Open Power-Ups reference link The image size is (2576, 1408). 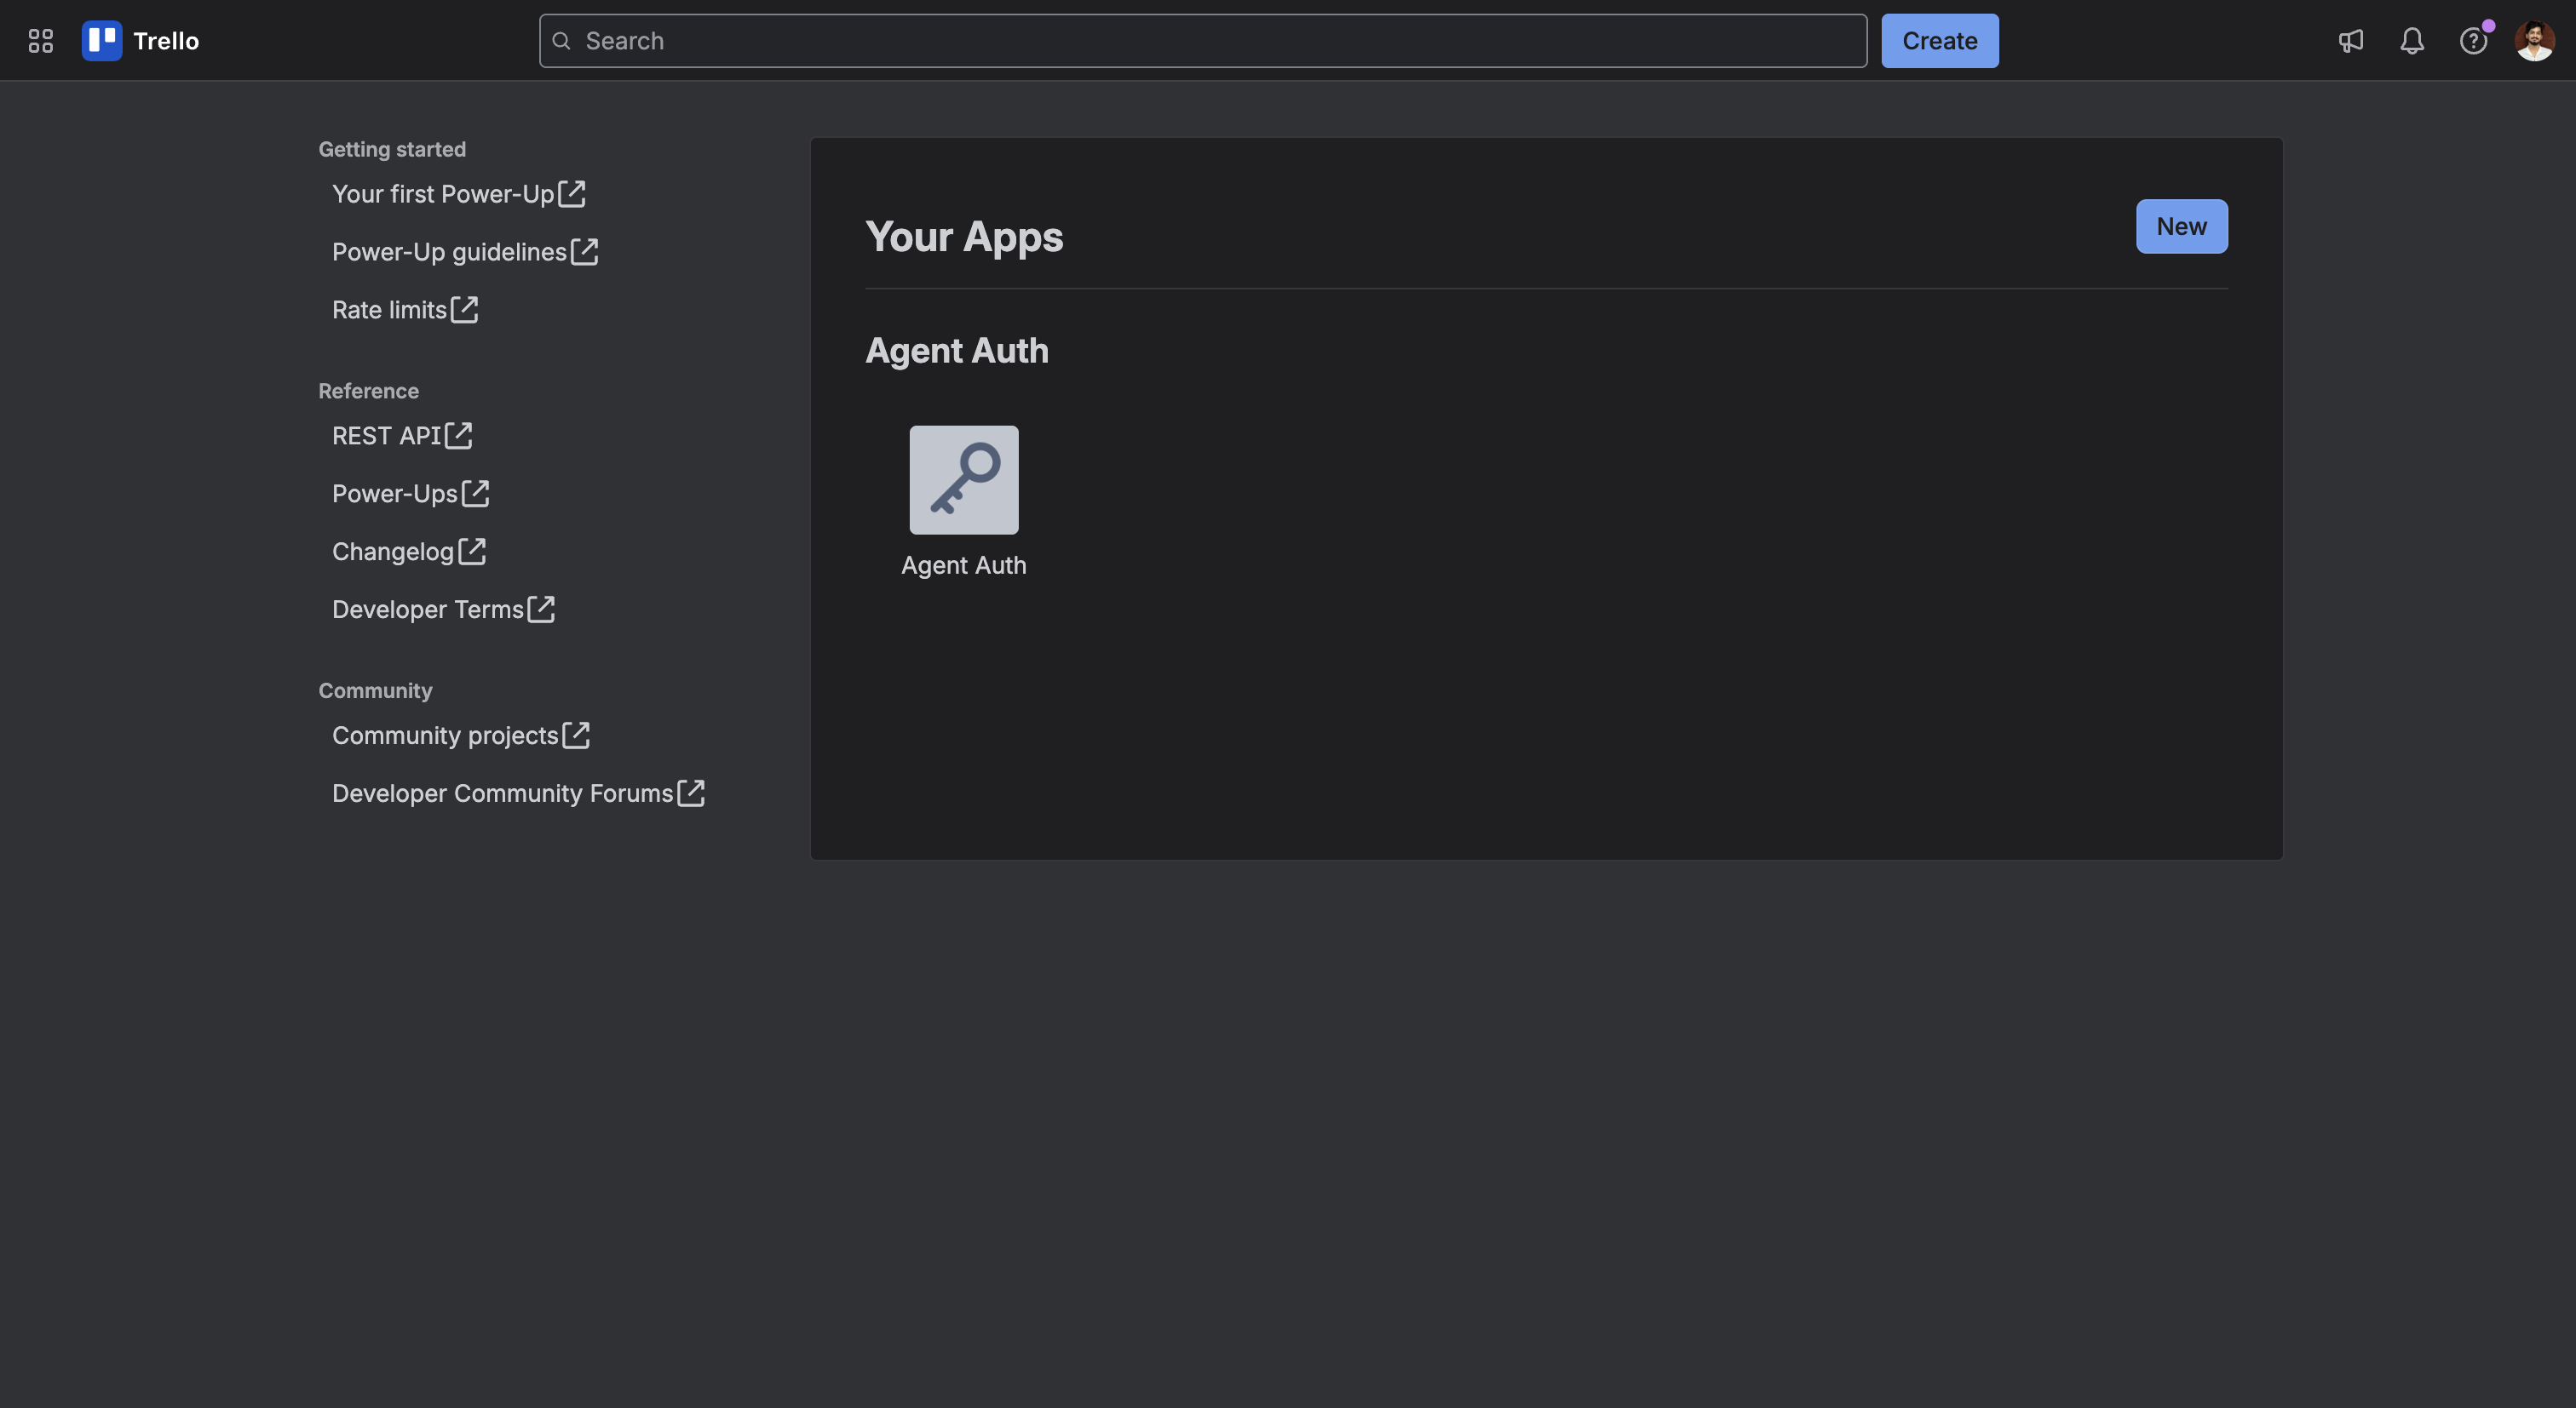click(x=395, y=494)
